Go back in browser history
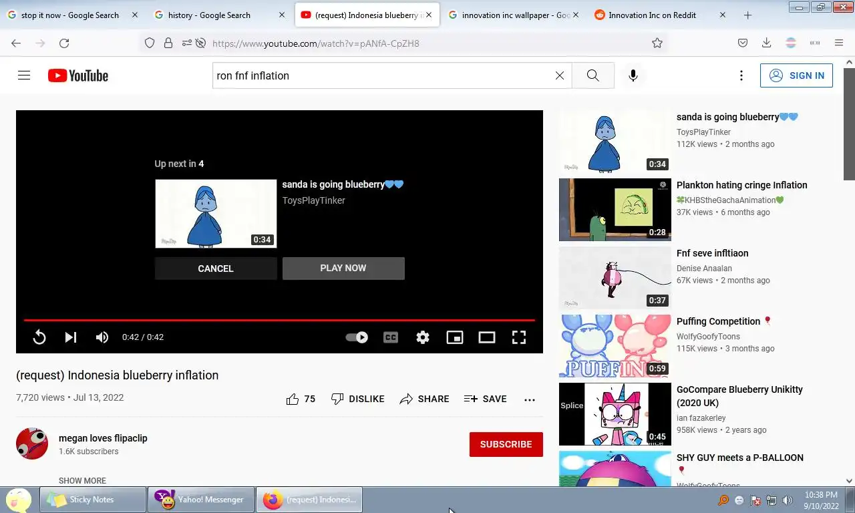This screenshot has width=855, height=513. [x=16, y=43]
